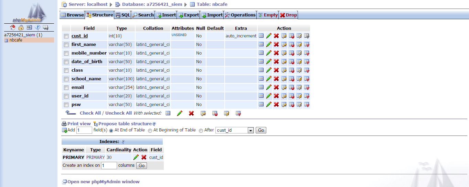Browse distinct values icon for class field
Viewport: 469px width, 187px height.
click(261, 70)
